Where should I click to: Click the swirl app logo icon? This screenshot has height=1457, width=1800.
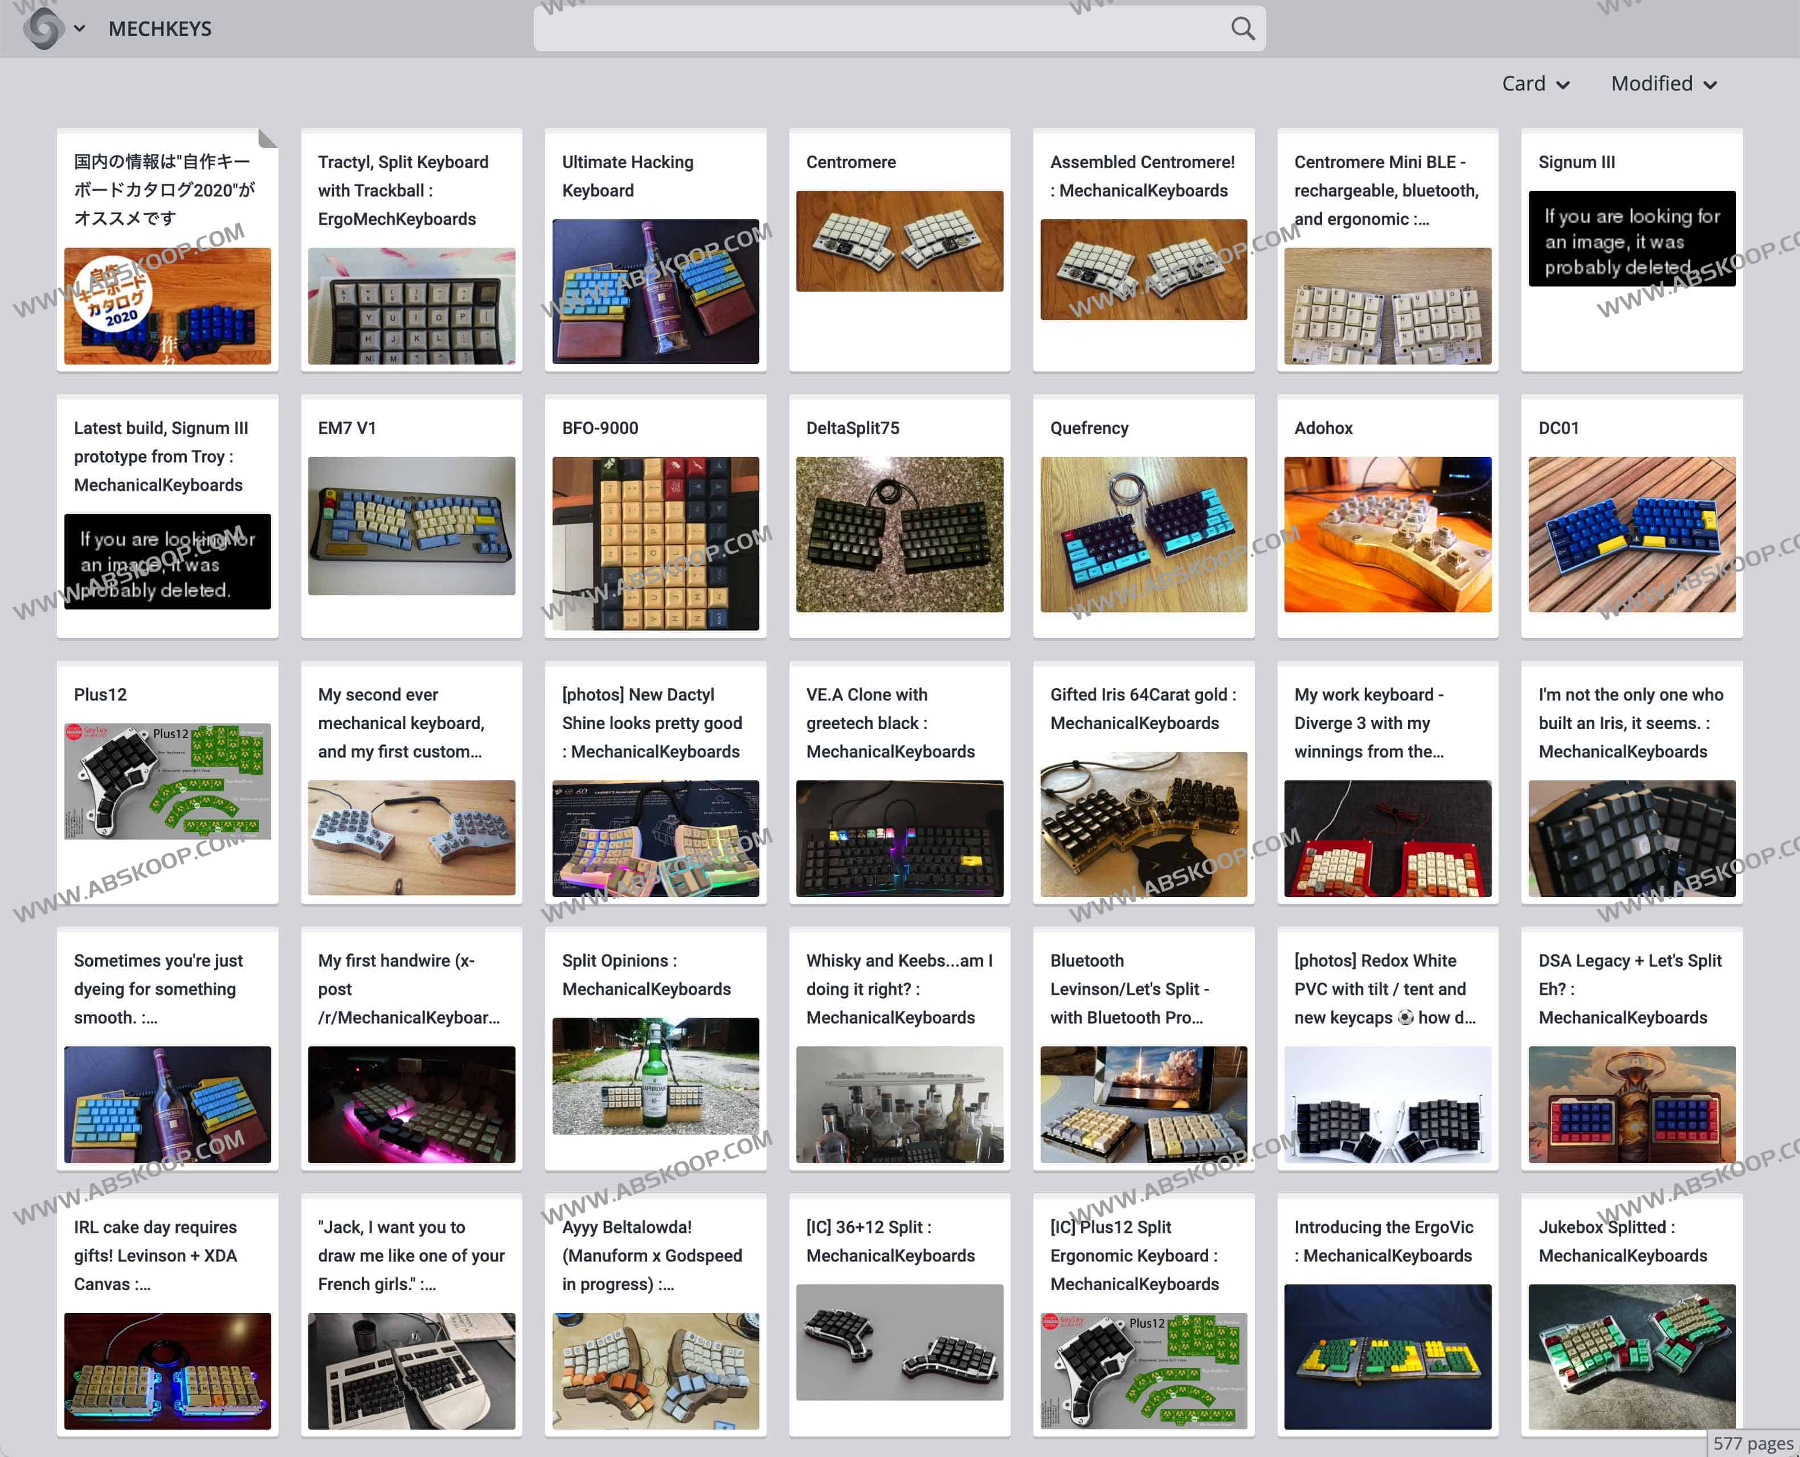point(43,28)
